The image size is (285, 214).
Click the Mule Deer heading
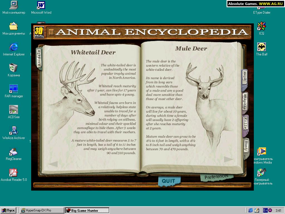click(x=191, y=48)
